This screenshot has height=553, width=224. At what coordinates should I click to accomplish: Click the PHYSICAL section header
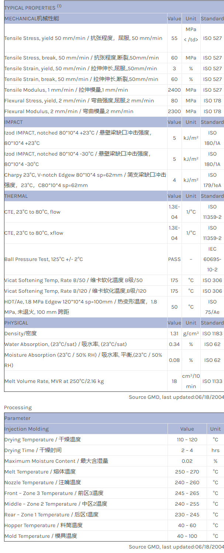[16, 323]
